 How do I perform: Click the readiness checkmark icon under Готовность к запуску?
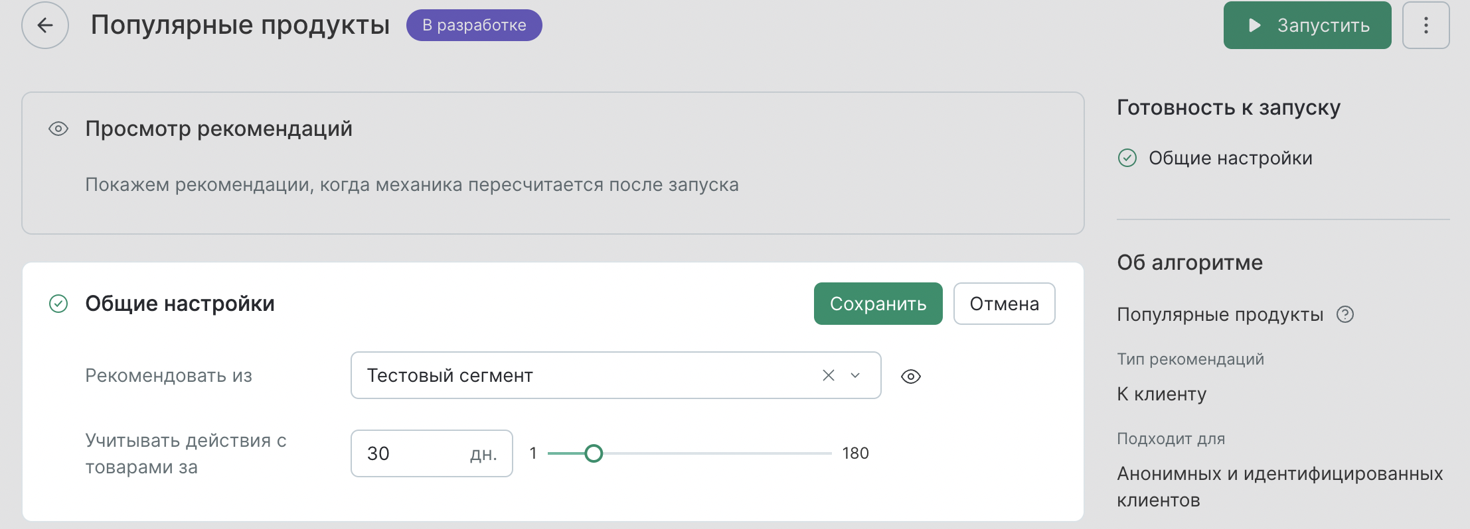(1127, 158)
